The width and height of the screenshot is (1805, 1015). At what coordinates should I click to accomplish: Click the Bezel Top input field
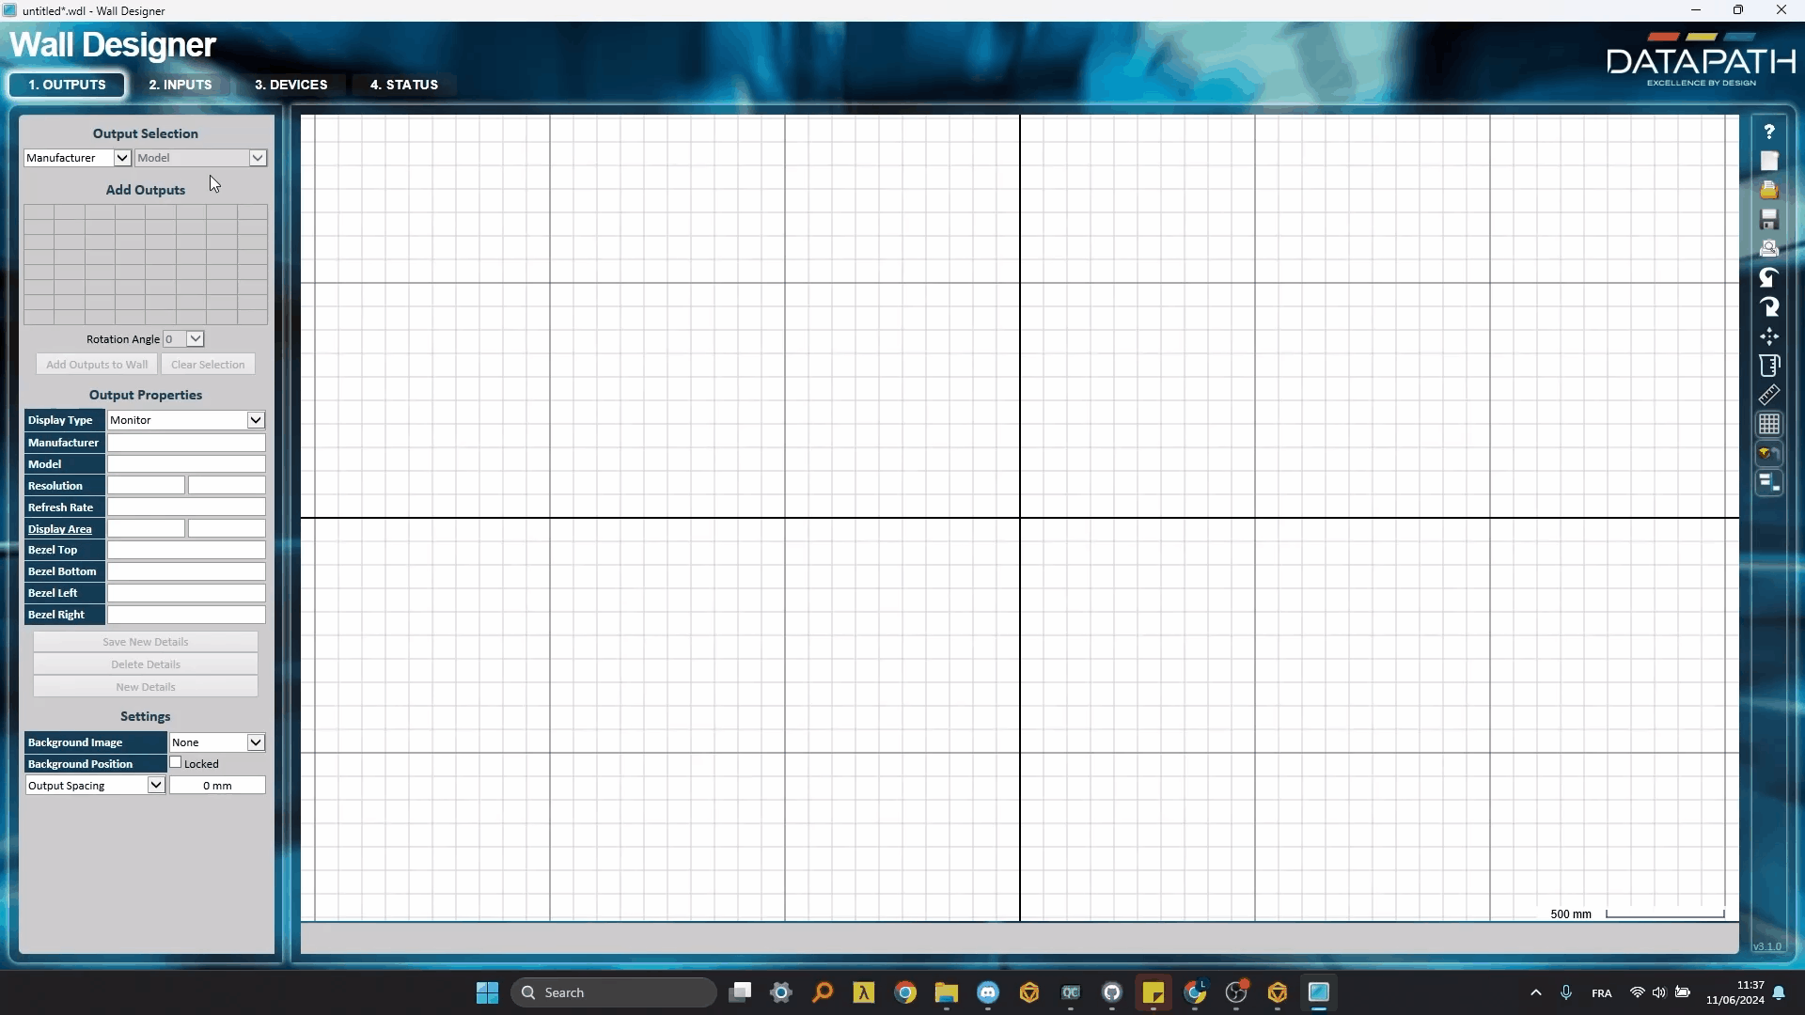pyautogui.click(x=186, y=550)
